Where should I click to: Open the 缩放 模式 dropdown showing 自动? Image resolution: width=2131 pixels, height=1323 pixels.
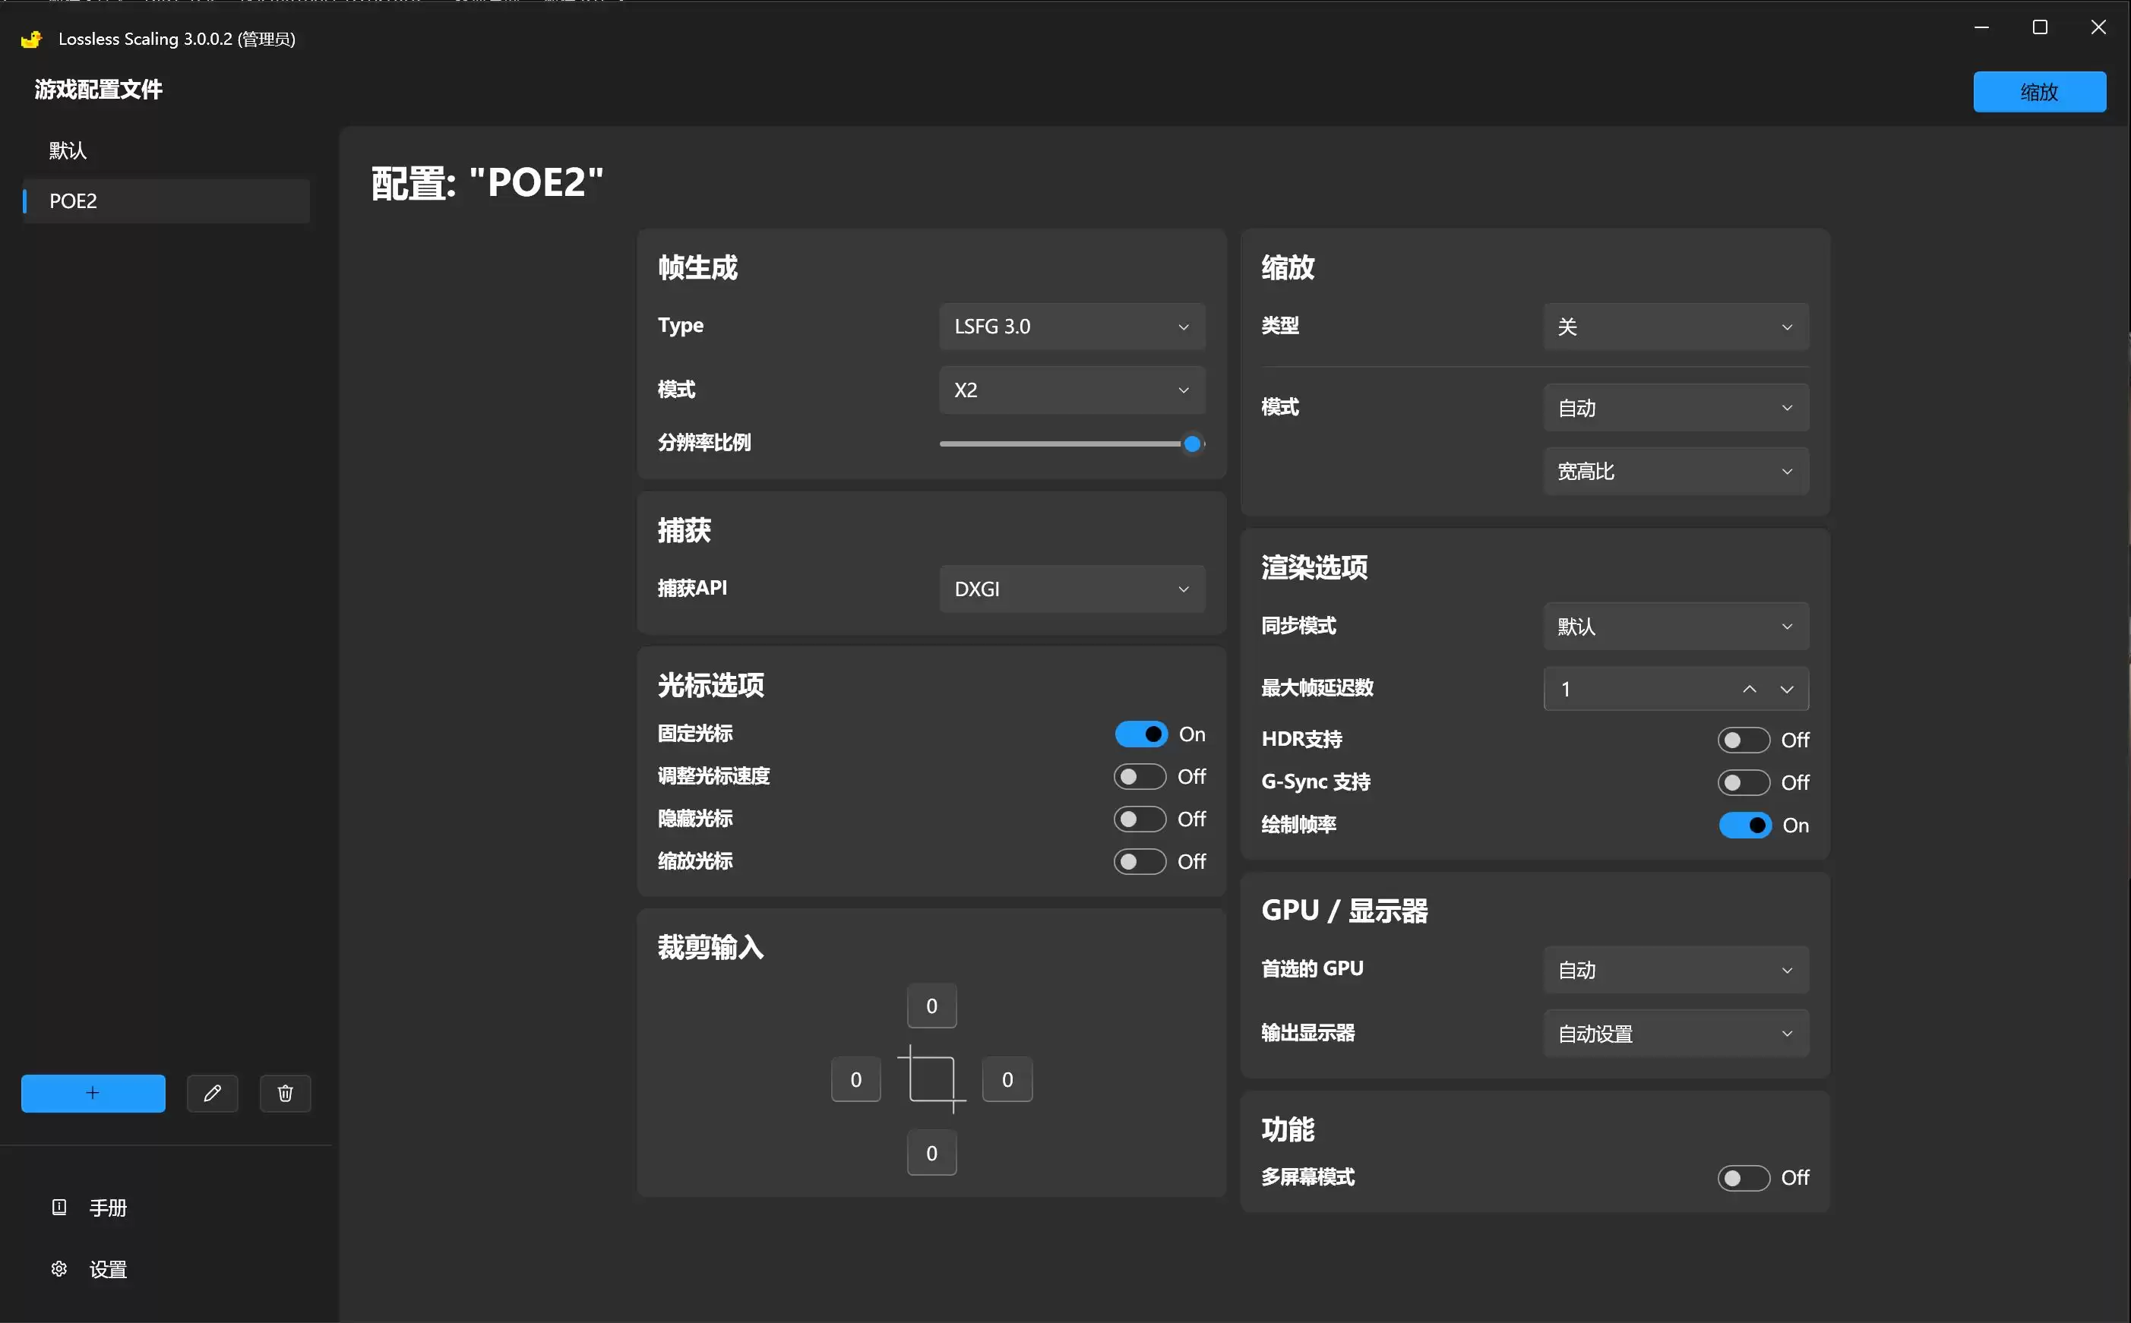[x=1676, y=408]
